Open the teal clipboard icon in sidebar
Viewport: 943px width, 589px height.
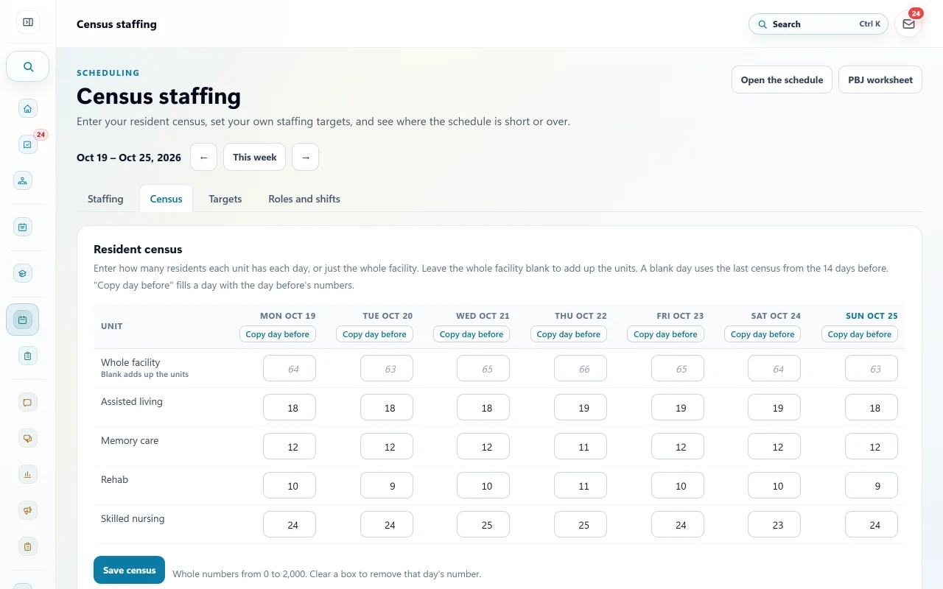27,356
